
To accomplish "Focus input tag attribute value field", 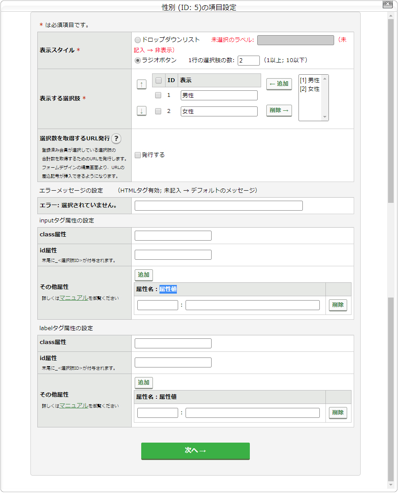I will click(252, 305).
